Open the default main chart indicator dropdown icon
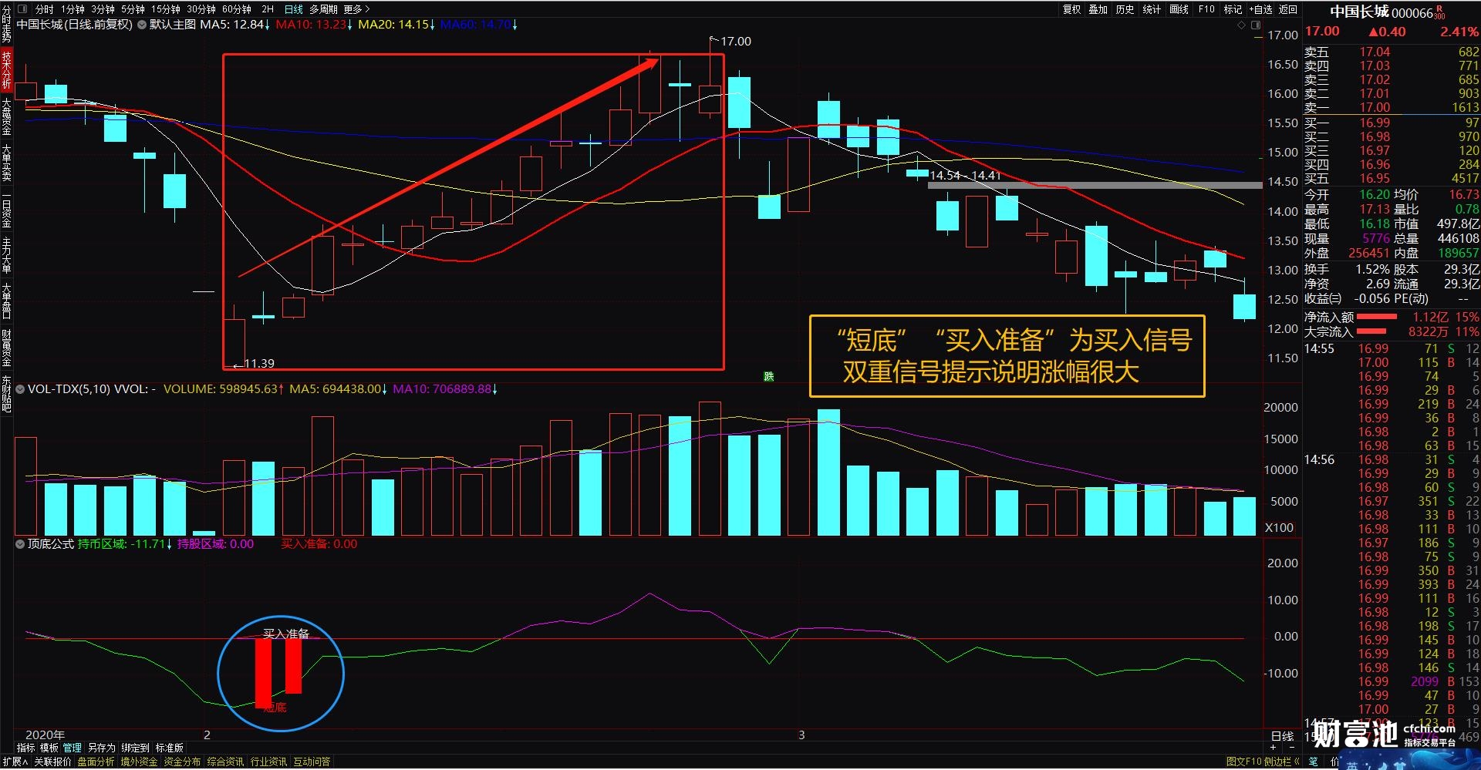The height and width of the screenshot is (770, 1481). point(142,25)
